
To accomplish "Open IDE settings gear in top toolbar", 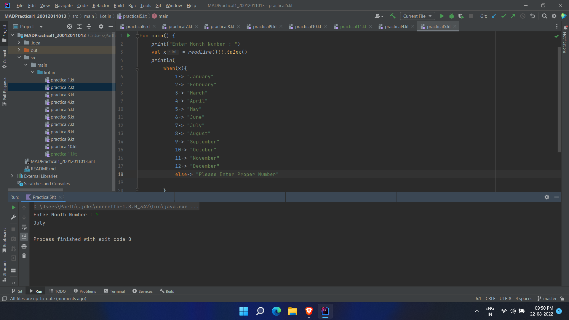I will 554,16.
